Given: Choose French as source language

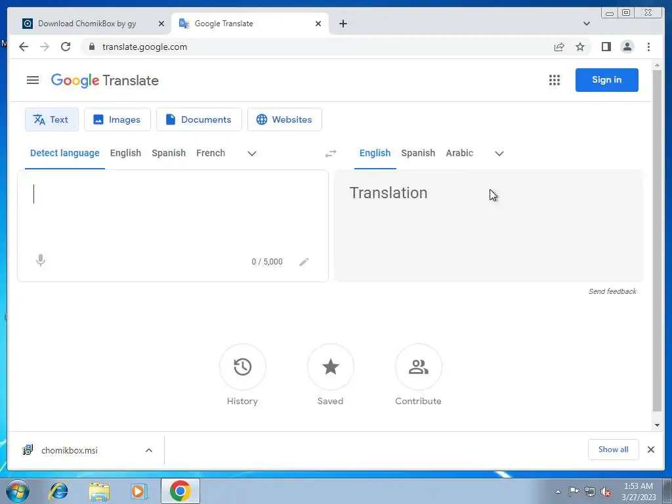Looking at the screenshot, I should (x=211, y=153).
